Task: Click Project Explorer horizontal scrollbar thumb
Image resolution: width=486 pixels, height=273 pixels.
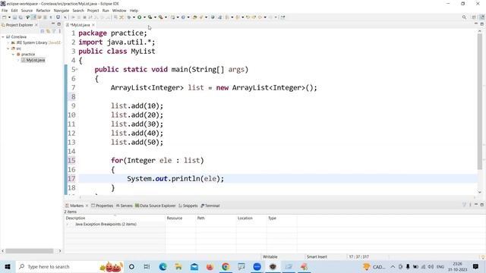Action: coord(29,251)
